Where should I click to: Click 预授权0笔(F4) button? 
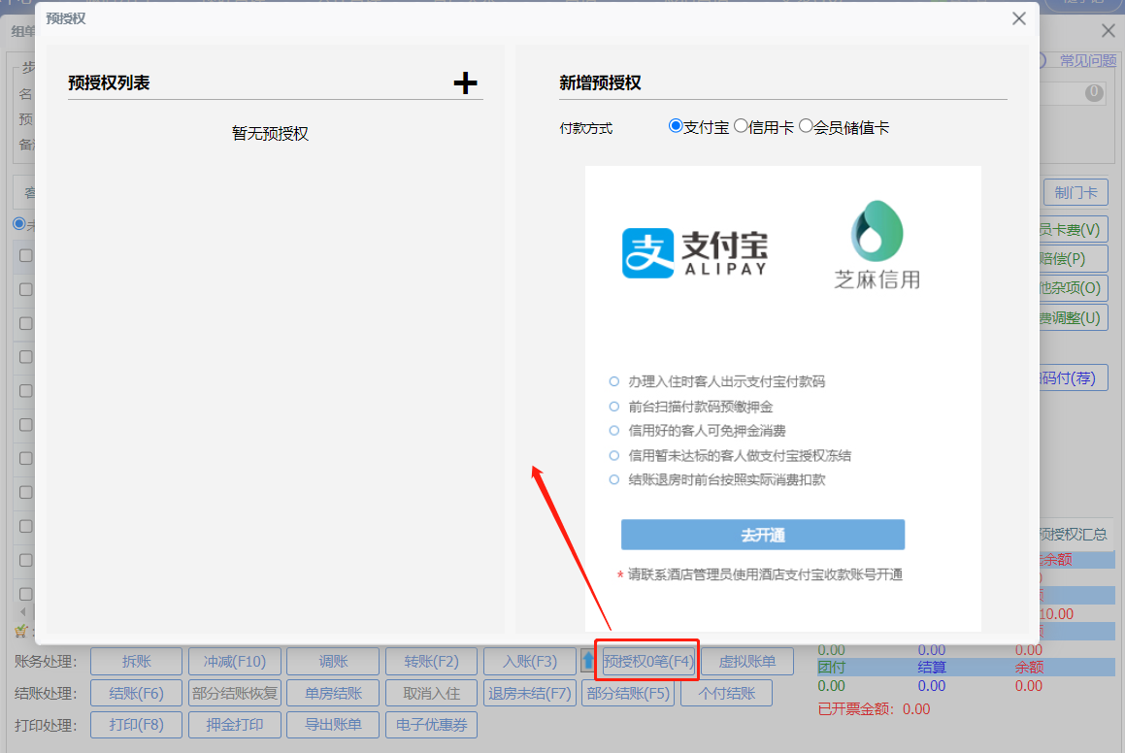(647, 661)
